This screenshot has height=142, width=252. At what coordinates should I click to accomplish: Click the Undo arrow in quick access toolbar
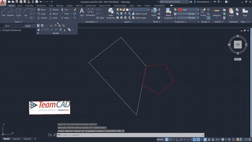(x=41, y=2)
